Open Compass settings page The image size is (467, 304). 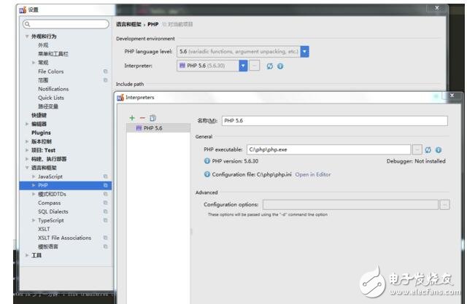coord(49,203)
